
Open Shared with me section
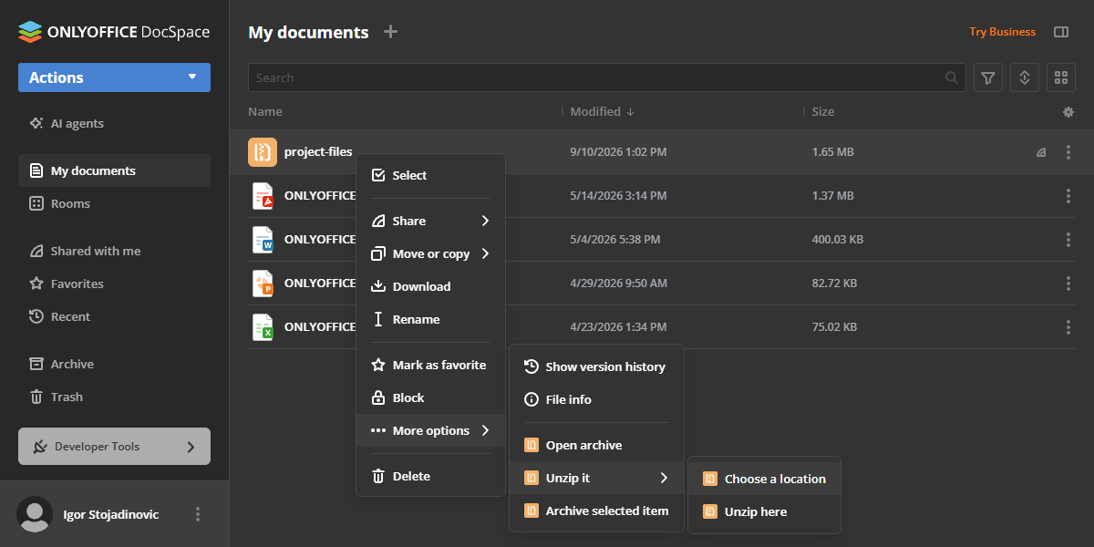[x=114, y=251]
